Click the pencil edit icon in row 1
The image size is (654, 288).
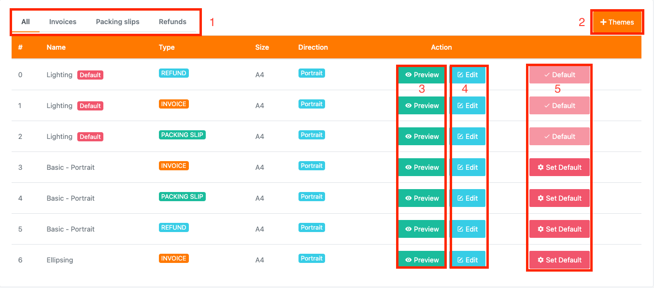pos(460,106)
